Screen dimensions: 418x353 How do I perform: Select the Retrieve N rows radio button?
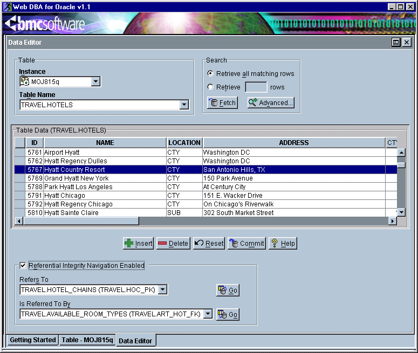[210, 87]
